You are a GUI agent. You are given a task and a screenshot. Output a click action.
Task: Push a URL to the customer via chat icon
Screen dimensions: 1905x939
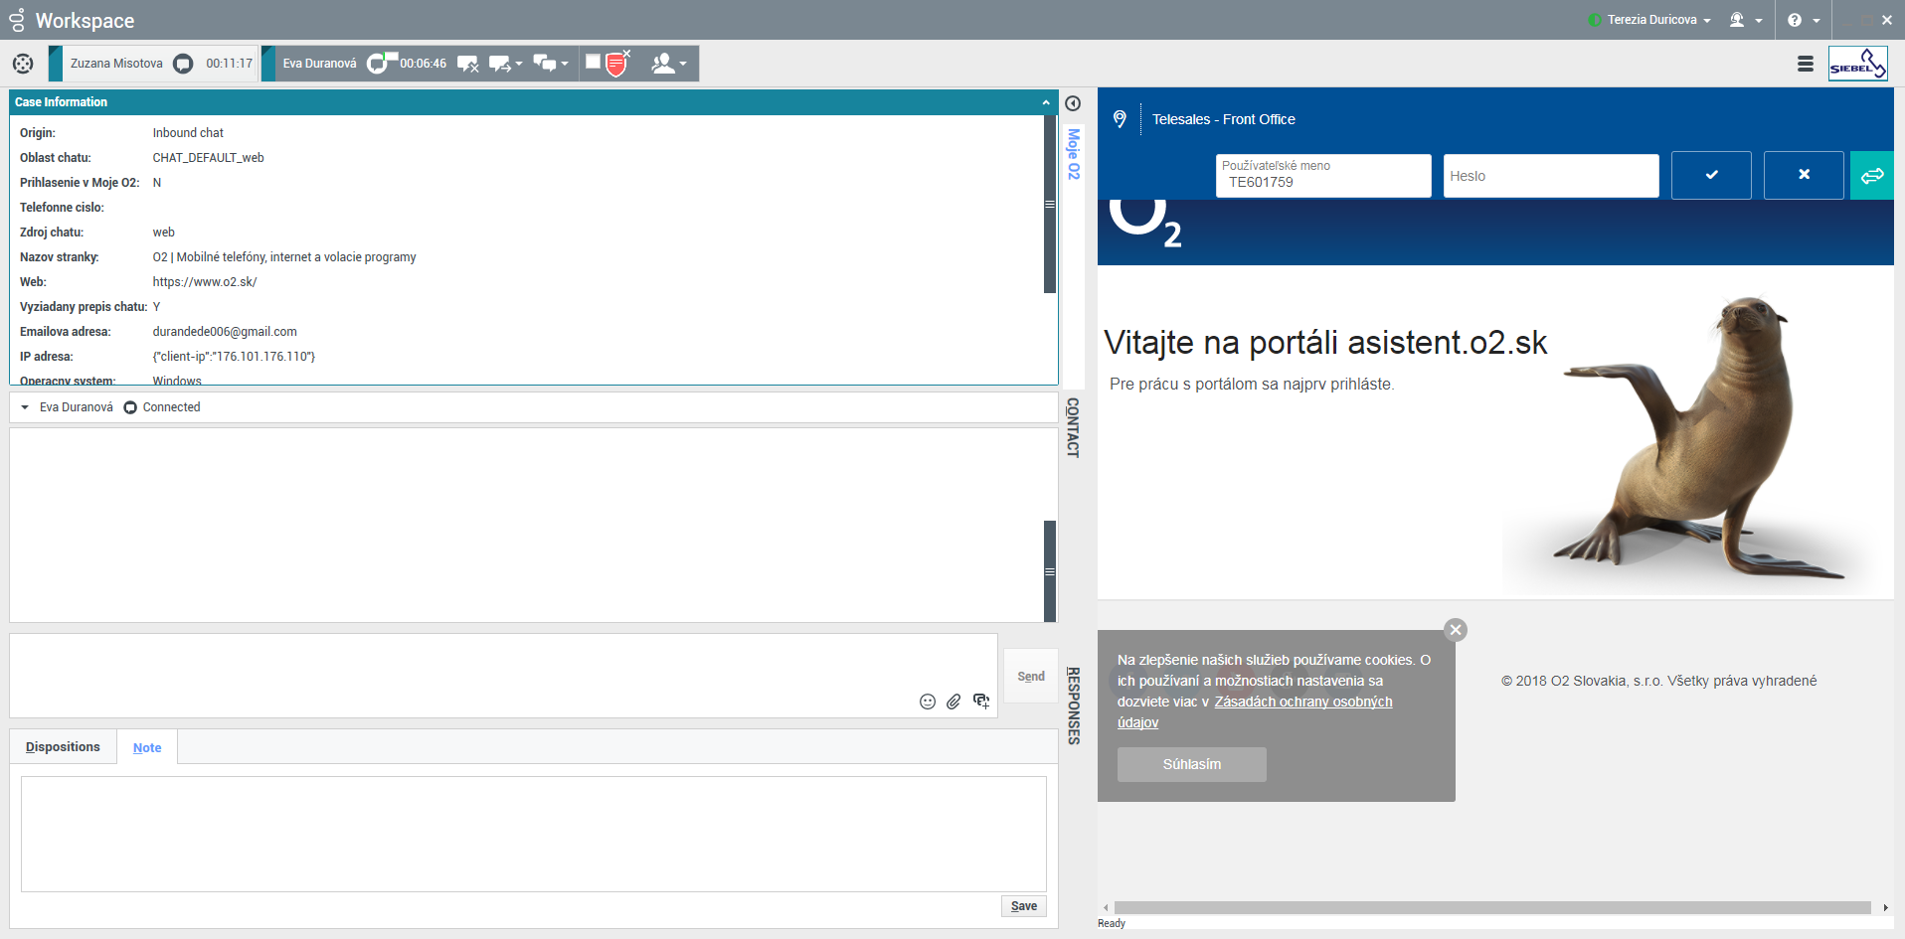tap(980, 701)
